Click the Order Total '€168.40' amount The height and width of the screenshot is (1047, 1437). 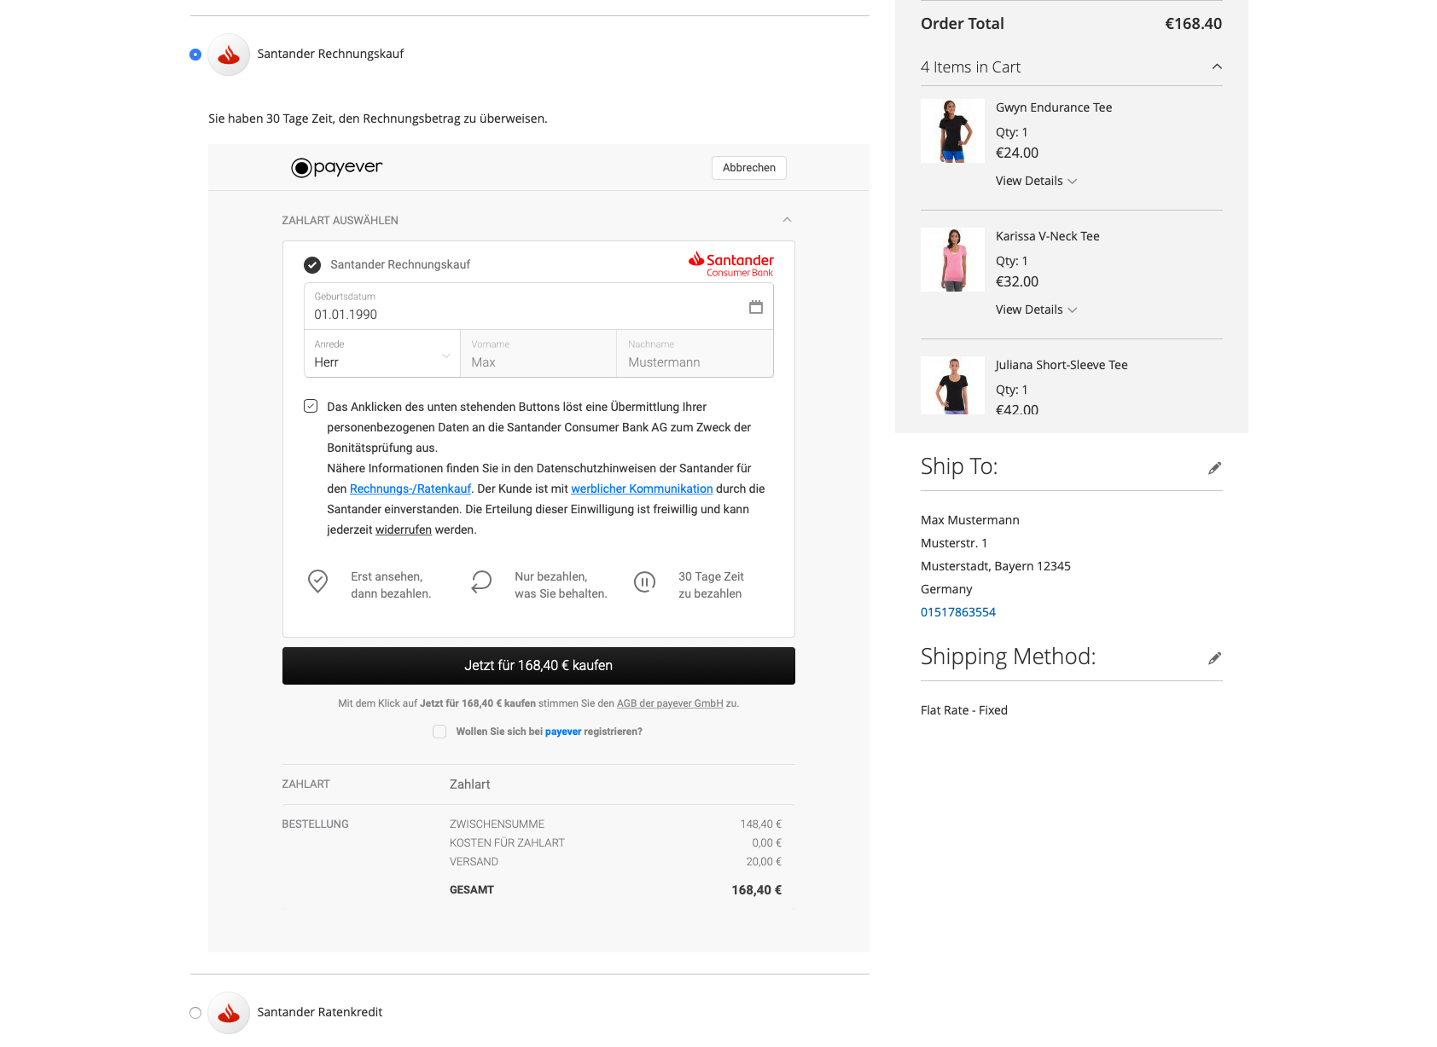click(x=1194, y=24)
